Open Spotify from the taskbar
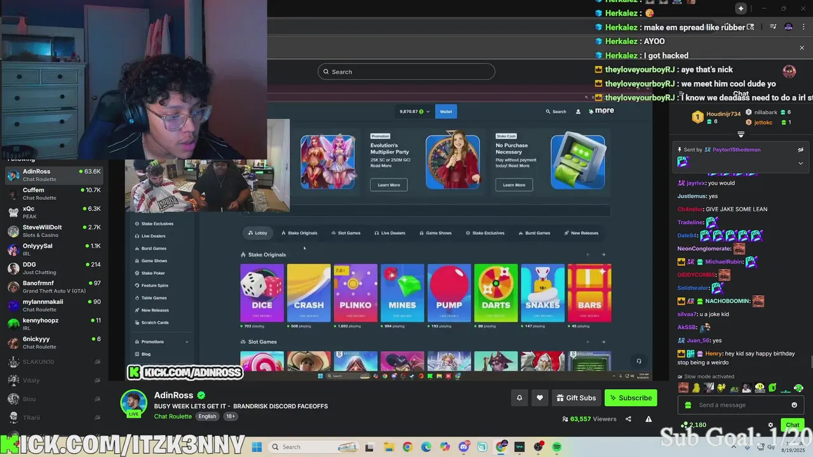The image size is (813, 457). click(557, 447)
